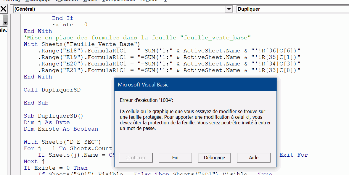The height and width of the screenshot is (175, 349).
Task: Click the greyed-out Continuer button
Action: (x=136, y=158)
